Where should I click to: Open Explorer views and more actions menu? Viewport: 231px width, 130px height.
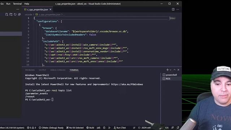point(18,9)
